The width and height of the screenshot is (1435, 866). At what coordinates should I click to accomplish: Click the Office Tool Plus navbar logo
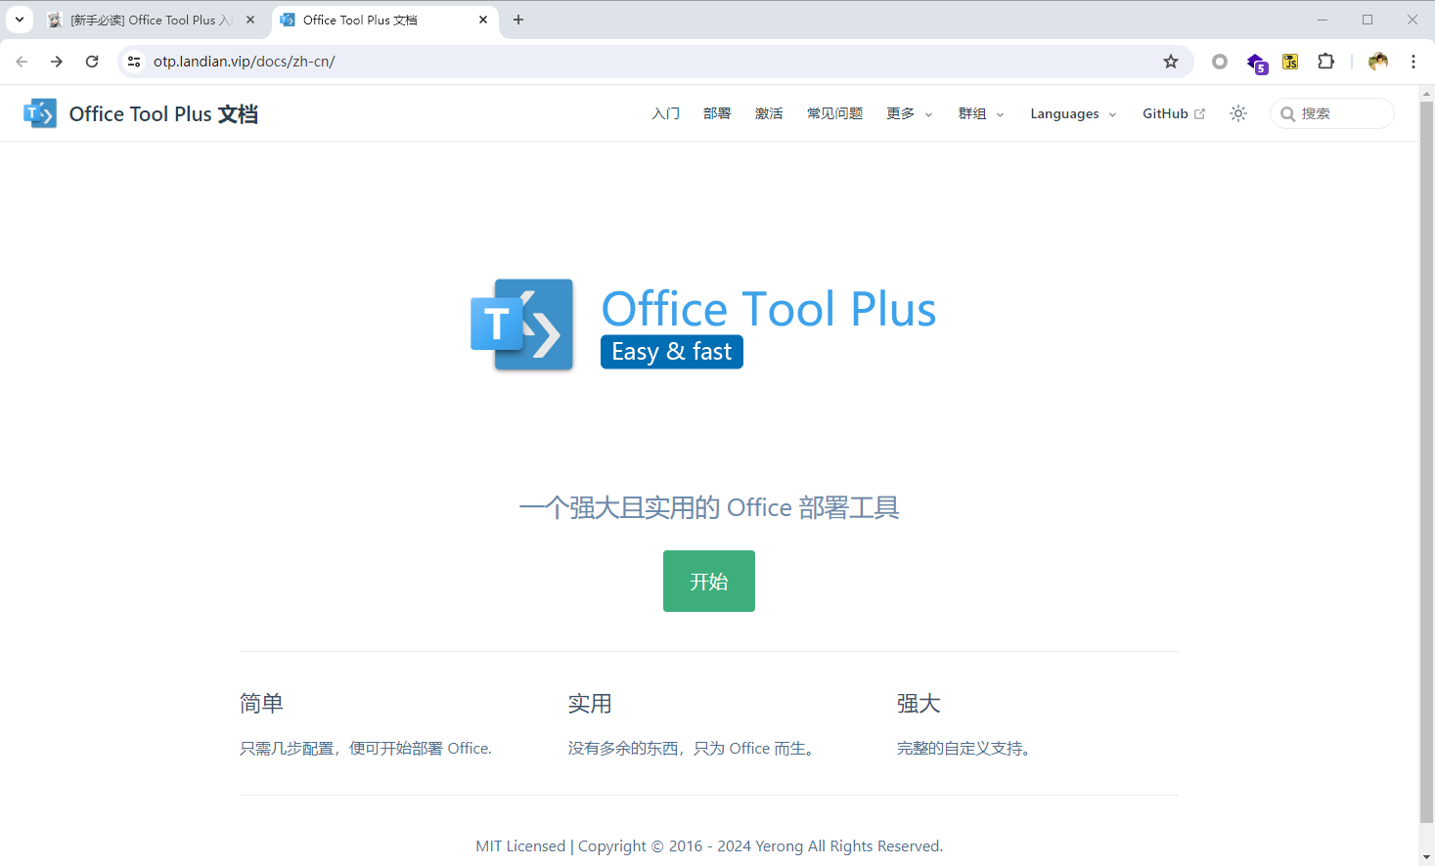point(40,113)
